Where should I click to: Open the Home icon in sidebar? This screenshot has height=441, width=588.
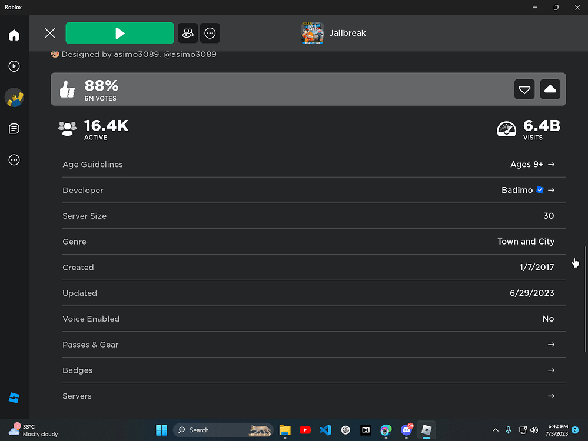14,35
